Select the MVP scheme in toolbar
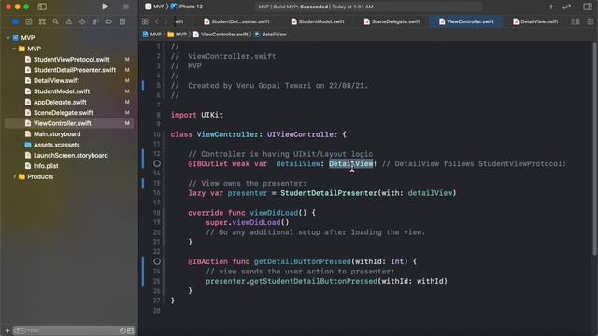This screenshot has height=336, width=598. point(155,7)
